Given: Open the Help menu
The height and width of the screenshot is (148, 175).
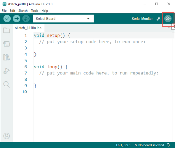Looking at the screenshot, I should (45, 11).
